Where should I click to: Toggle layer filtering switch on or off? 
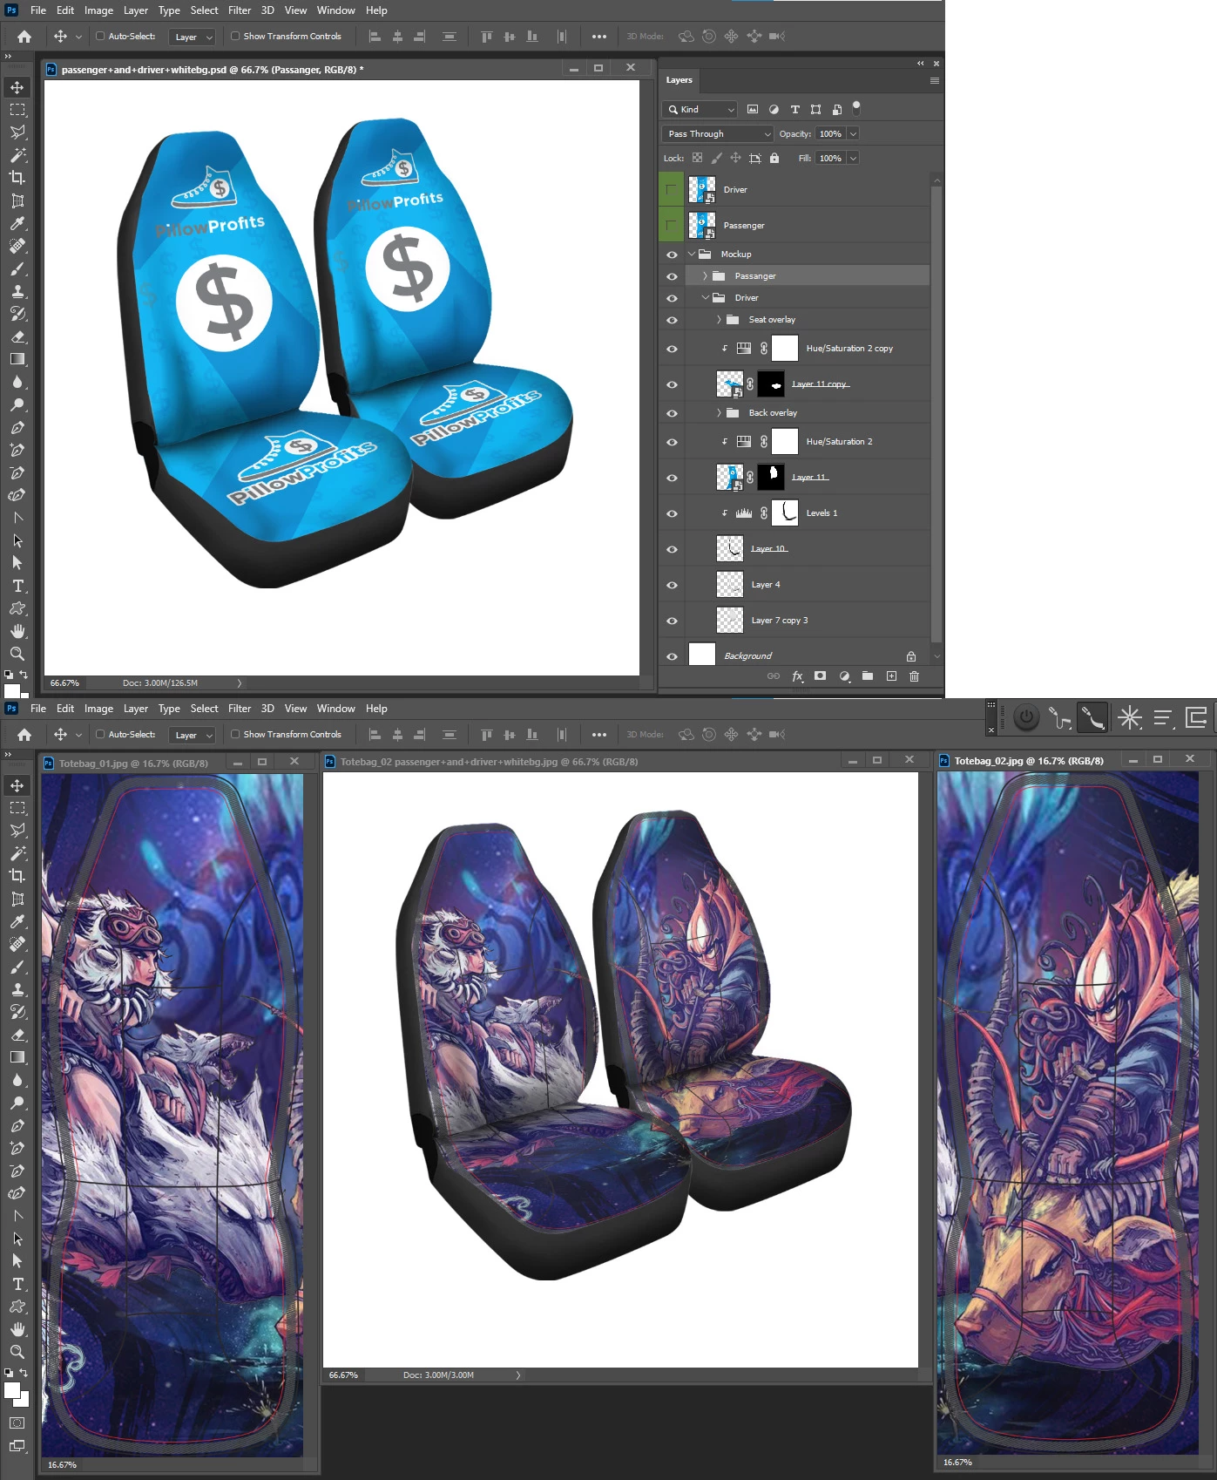[x=856, y=107]
